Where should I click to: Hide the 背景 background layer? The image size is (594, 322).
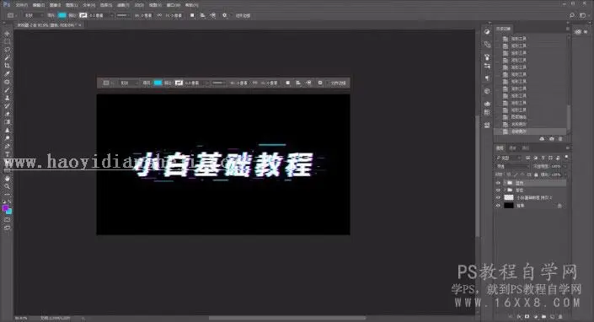click(498, 206)
